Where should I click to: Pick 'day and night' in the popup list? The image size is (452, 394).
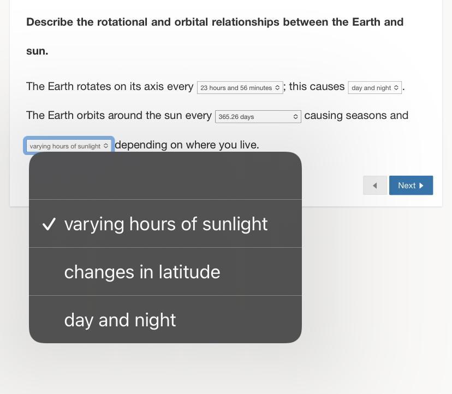click(x=165, y=319)
